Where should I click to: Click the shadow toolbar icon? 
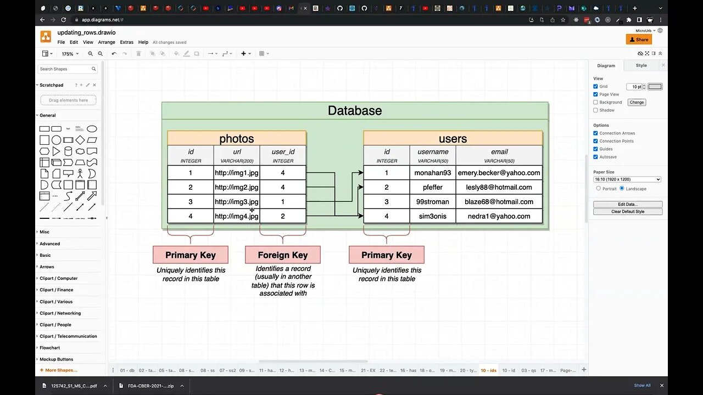click(x=197, y=54)
